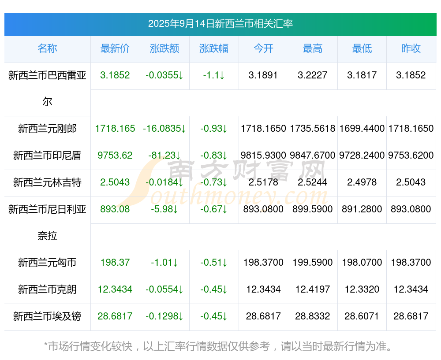Click the green latest price 2.5043
The image size is (441, 360).
[x=115, y=182]
